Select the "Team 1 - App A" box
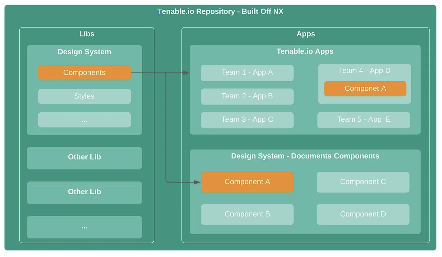This screenshot has width=442, height=257. coord(247,73)
